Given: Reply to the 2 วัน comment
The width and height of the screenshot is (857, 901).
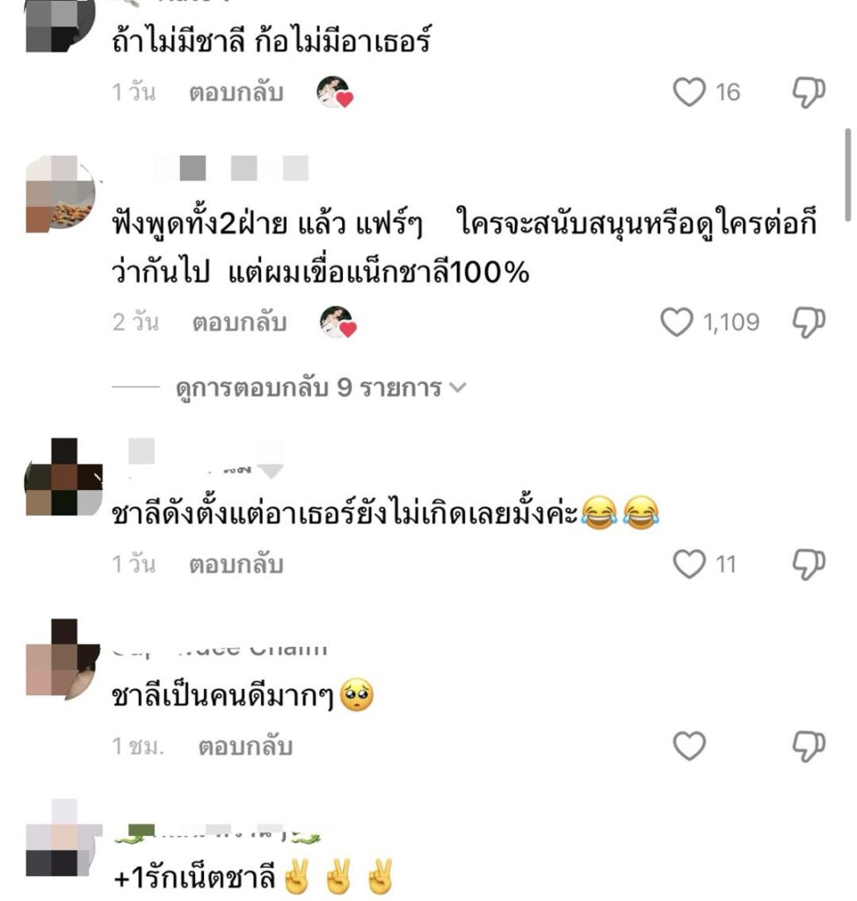Looking at the screenshot, I should pyautogui.click(x=239, y=322).
